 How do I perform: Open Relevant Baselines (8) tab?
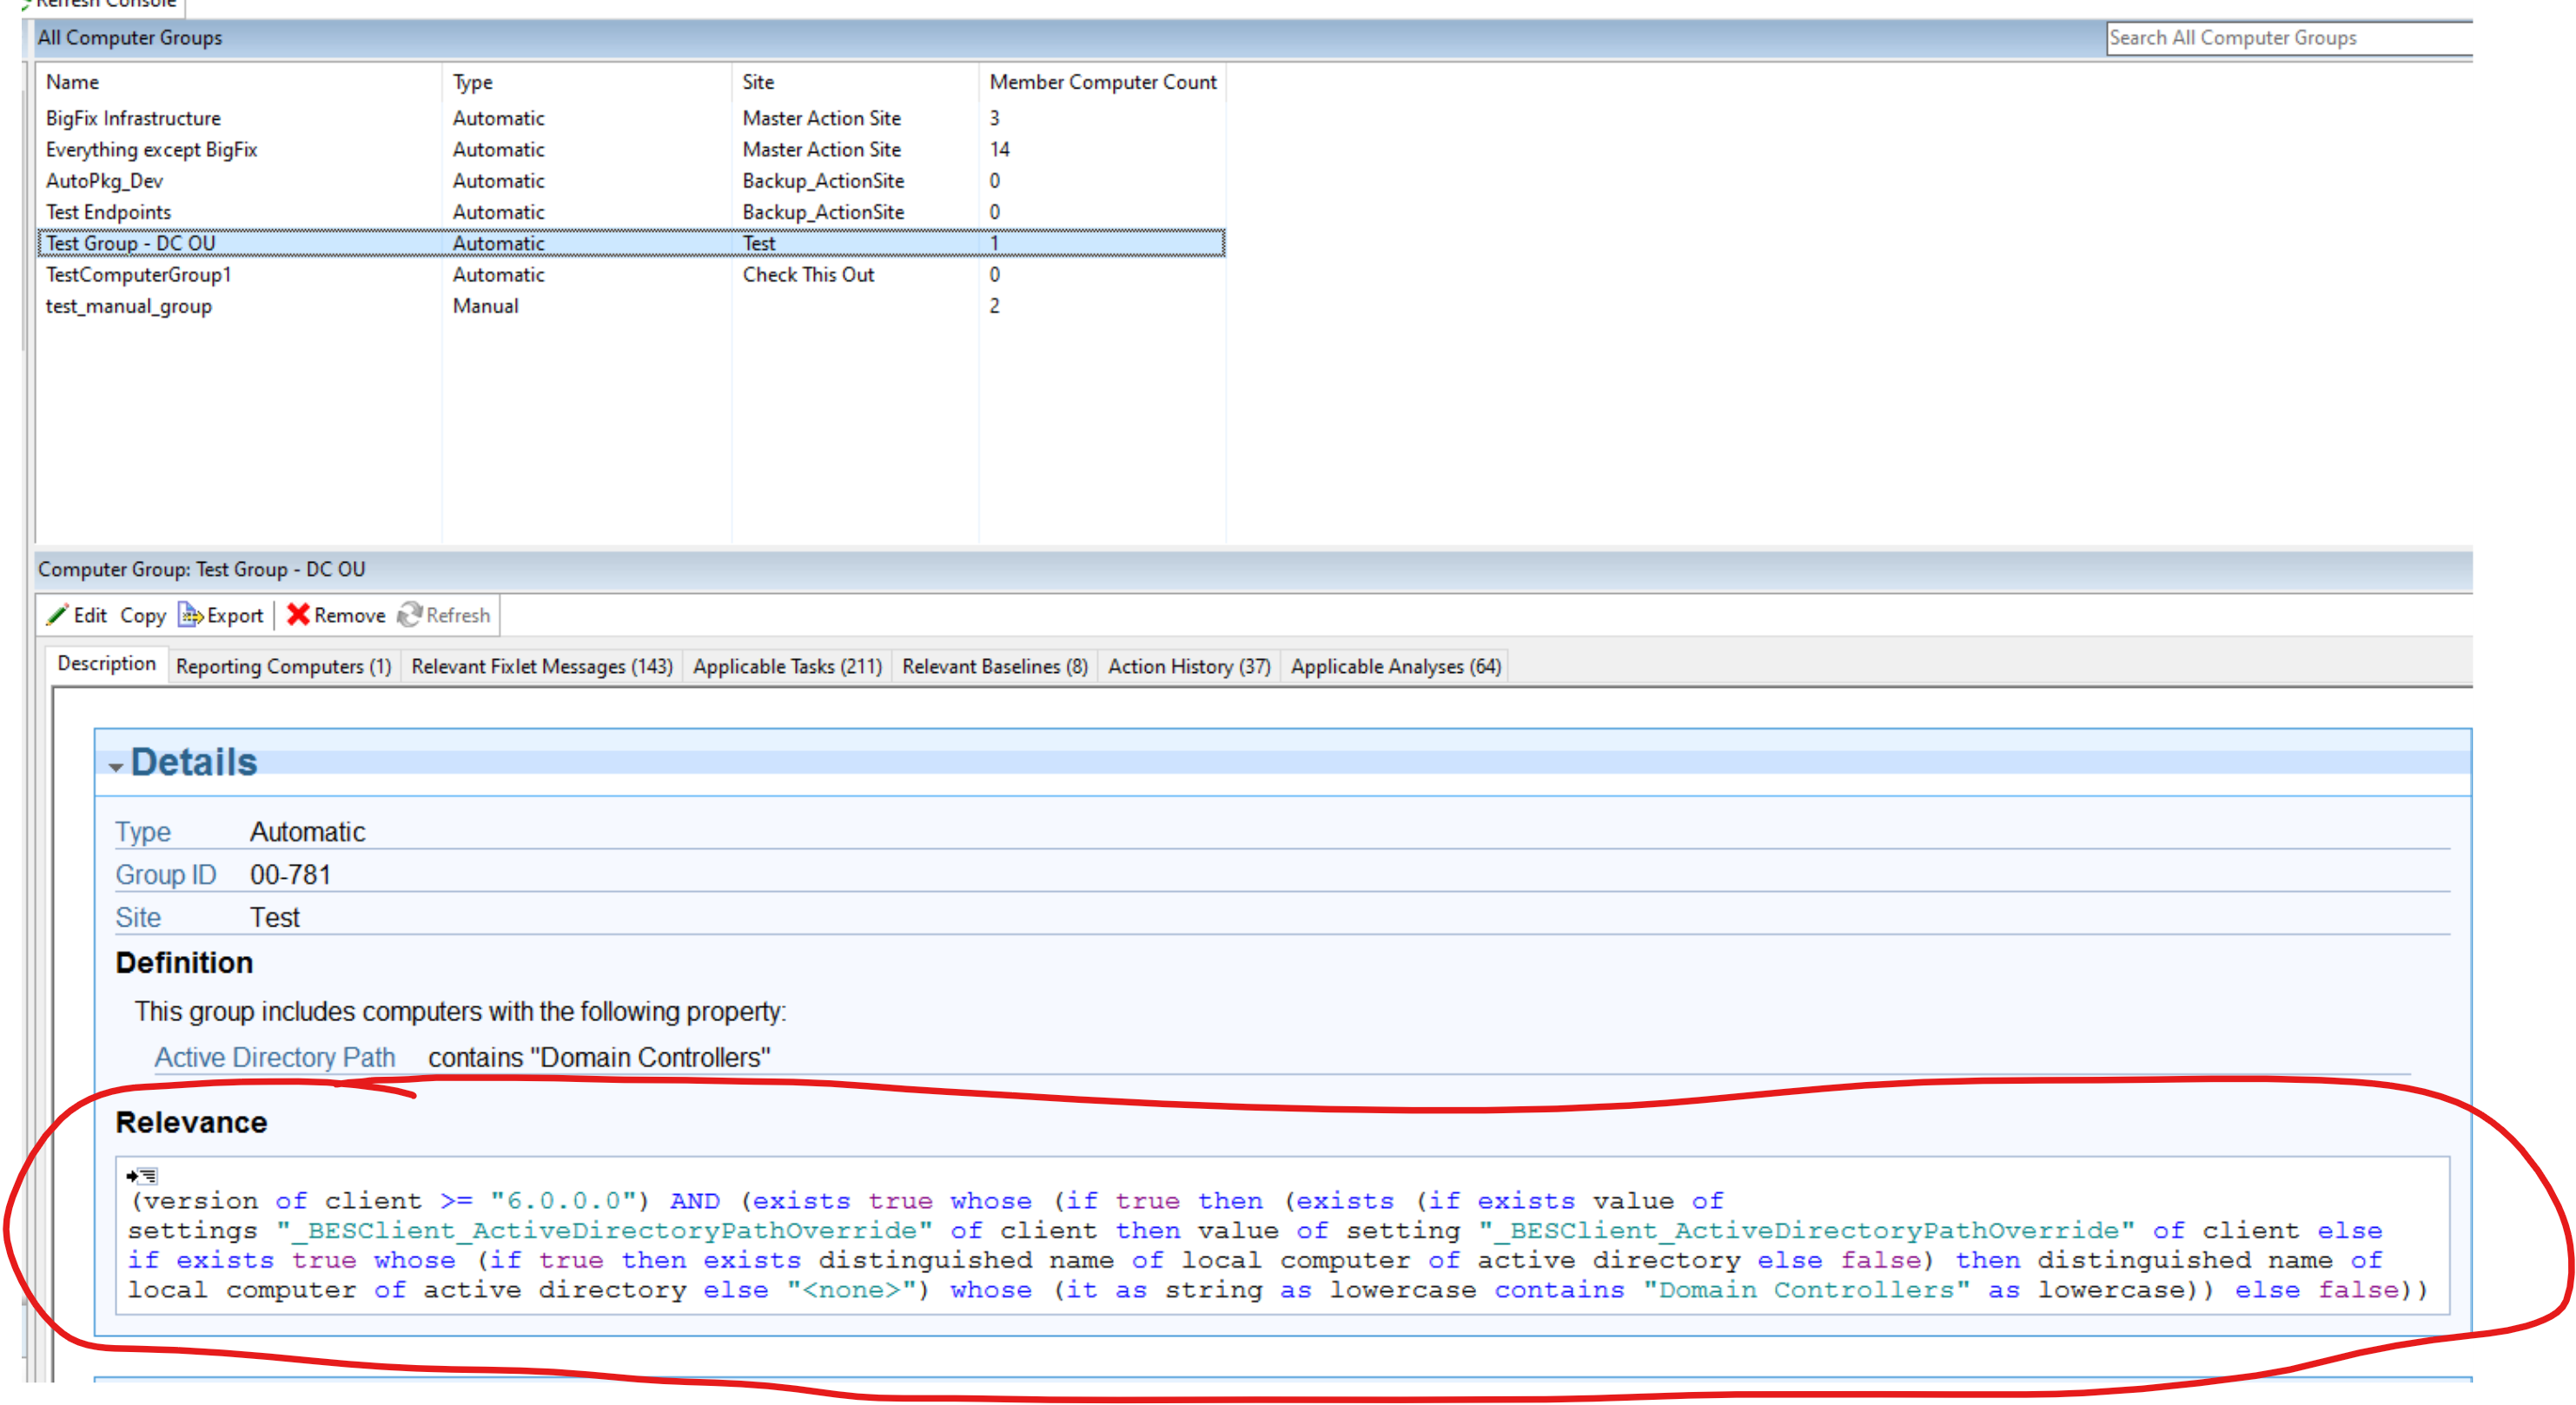[995, 667]
